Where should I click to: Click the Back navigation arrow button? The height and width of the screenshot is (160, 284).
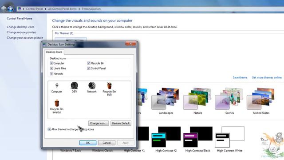coord(4,9)
